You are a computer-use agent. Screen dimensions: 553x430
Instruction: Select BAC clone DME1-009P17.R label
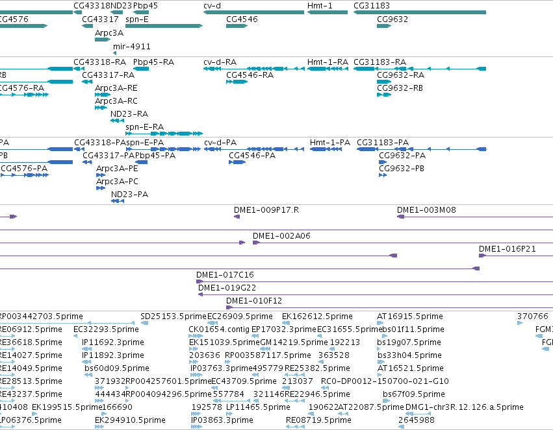266,210
